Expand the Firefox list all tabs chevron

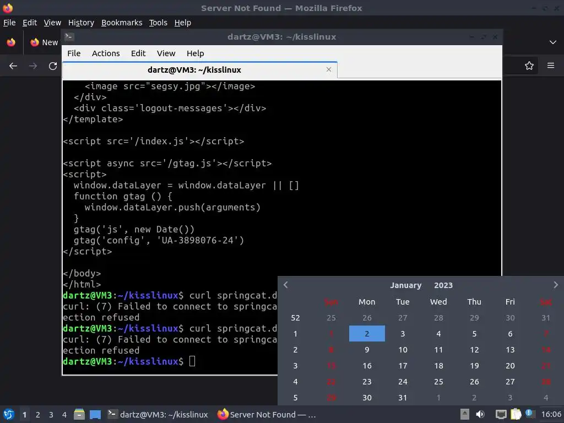[553, 42]
